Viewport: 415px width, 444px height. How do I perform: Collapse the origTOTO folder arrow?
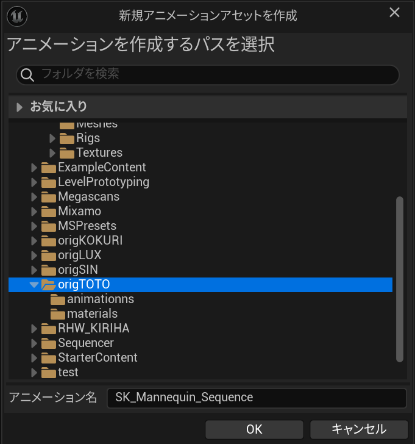tap(34, 284)
